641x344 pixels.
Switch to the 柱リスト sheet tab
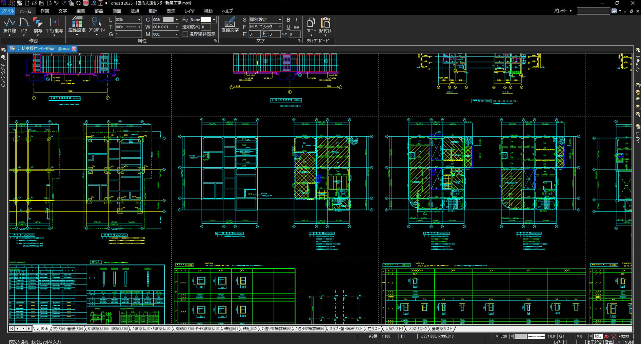click(x=373, y=329)
